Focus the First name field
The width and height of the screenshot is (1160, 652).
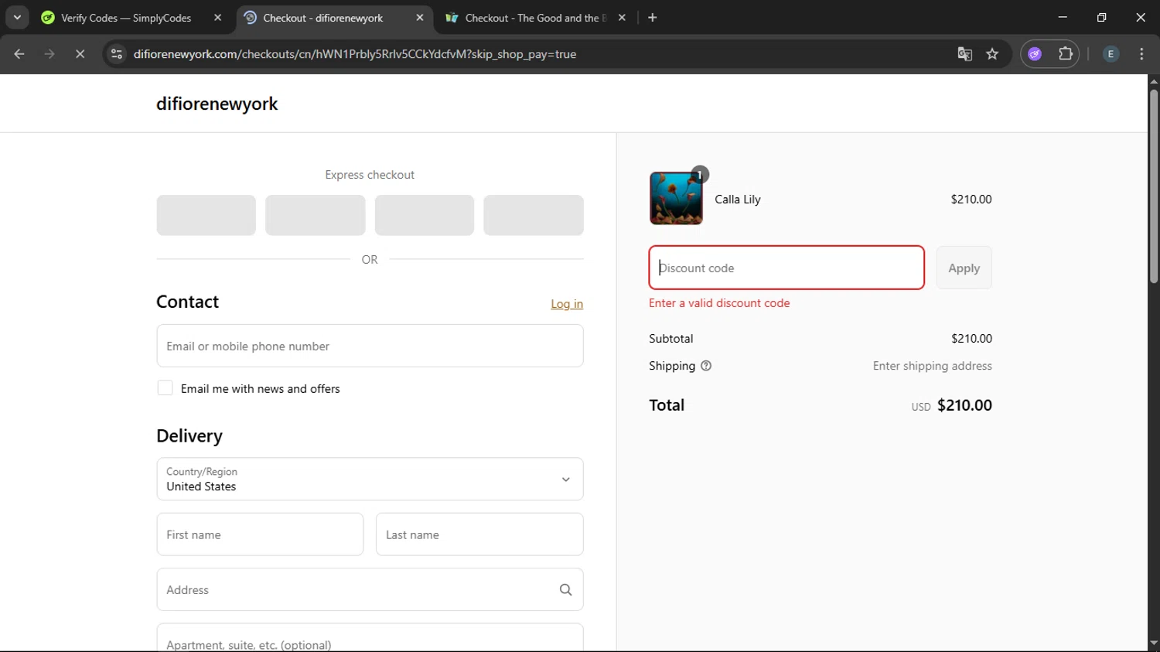(x=260, y=534)
